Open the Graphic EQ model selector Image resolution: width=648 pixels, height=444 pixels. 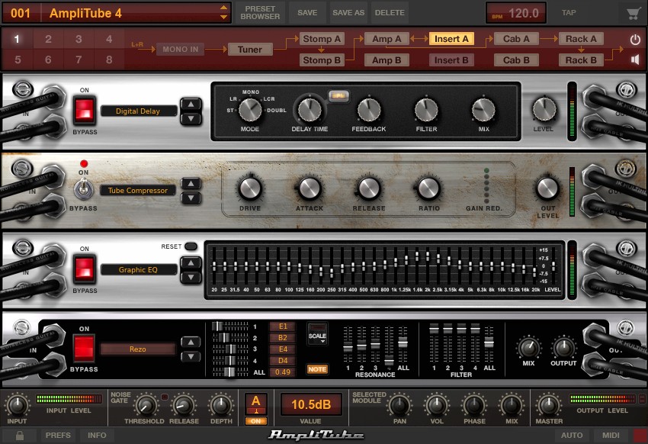139,269
